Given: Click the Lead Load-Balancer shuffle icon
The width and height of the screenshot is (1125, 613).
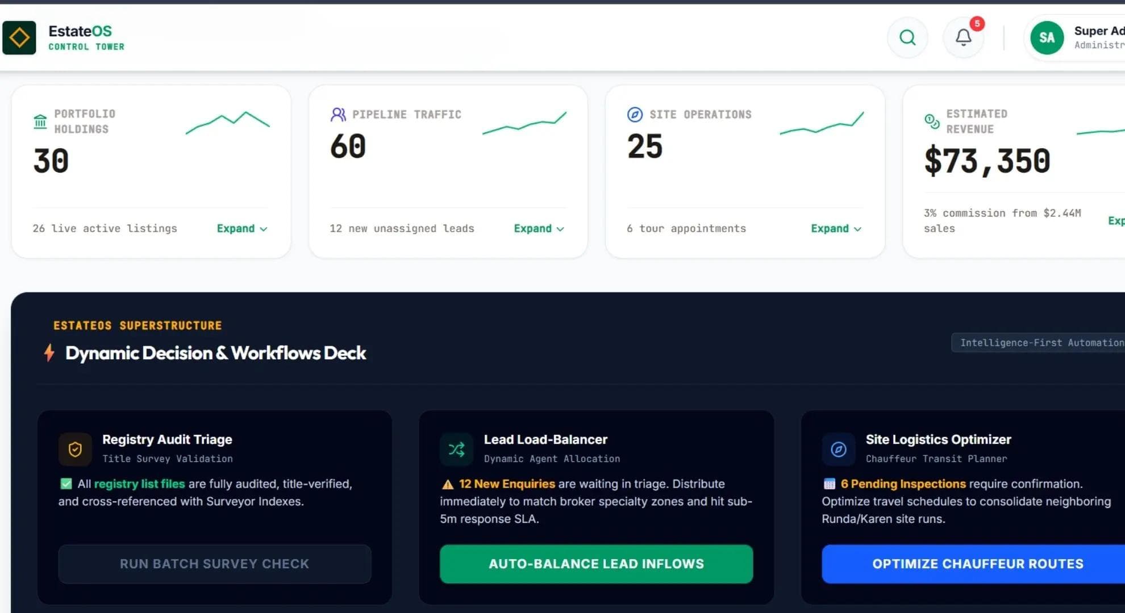Looking at the screenshot, I should 456,450.
